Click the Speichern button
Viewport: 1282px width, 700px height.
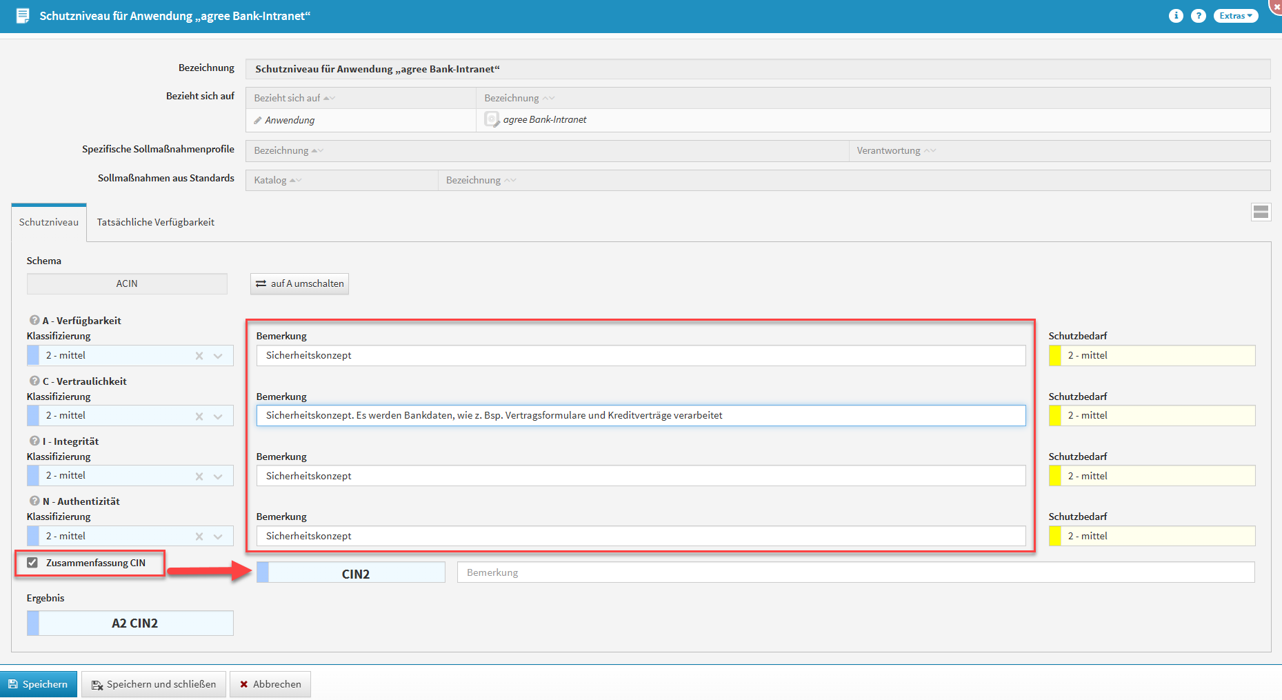point(39,684)
